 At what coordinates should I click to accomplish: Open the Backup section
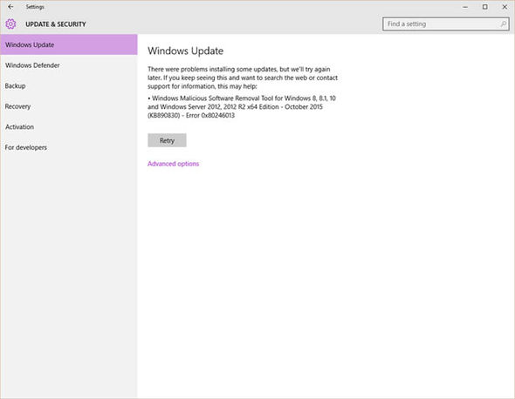pos(69,86)
